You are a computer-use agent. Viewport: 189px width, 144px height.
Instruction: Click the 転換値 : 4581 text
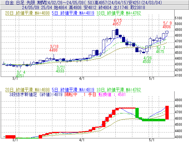coord(112,94)
